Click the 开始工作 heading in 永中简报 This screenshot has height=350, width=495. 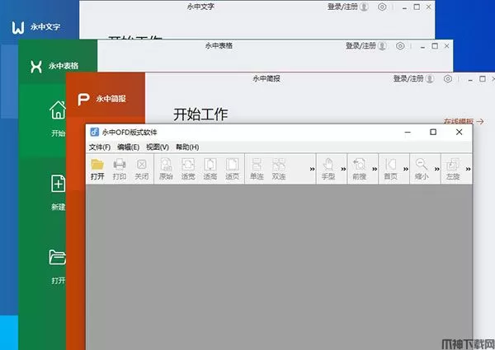[x=200, y=114]
